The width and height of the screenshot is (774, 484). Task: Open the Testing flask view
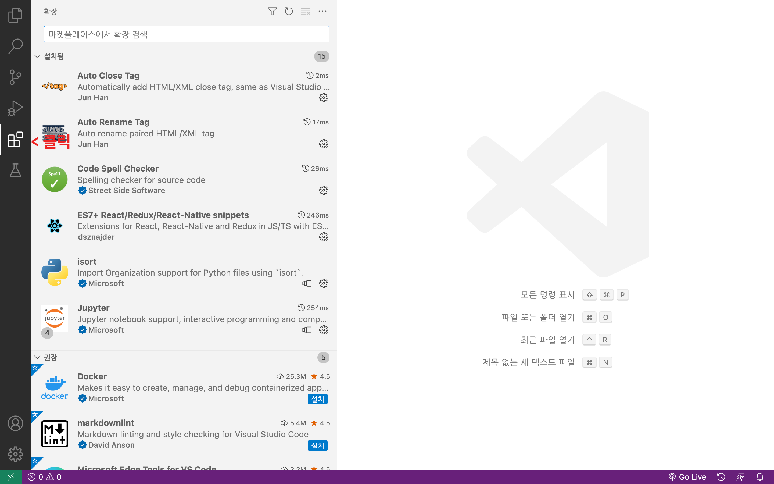[15, 170]
